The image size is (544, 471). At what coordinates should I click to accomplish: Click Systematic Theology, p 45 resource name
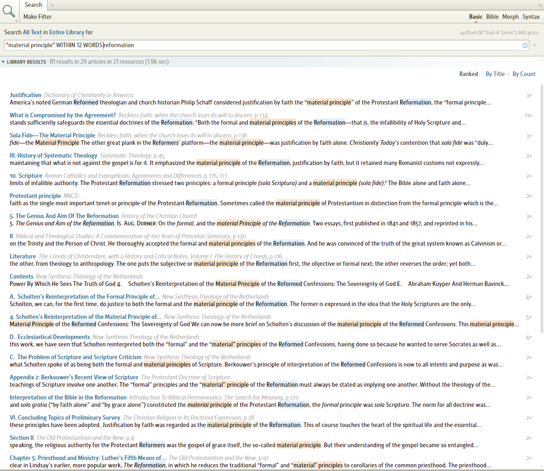pyautogui.click(x=132, y=155)
